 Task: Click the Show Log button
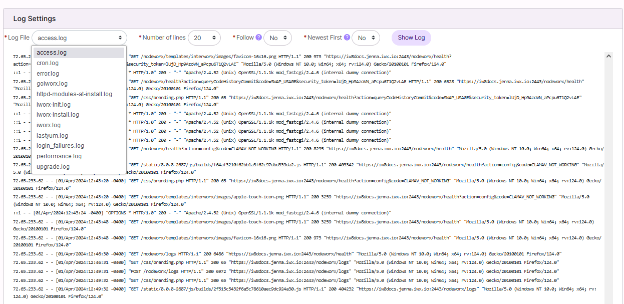[x=411, y=38]
